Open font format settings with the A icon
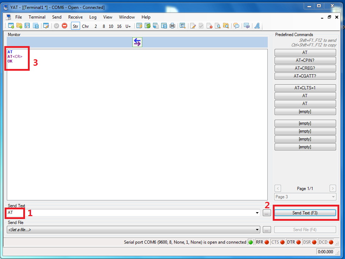The width and height of the screenshot is (345, 259). point(257,26)
